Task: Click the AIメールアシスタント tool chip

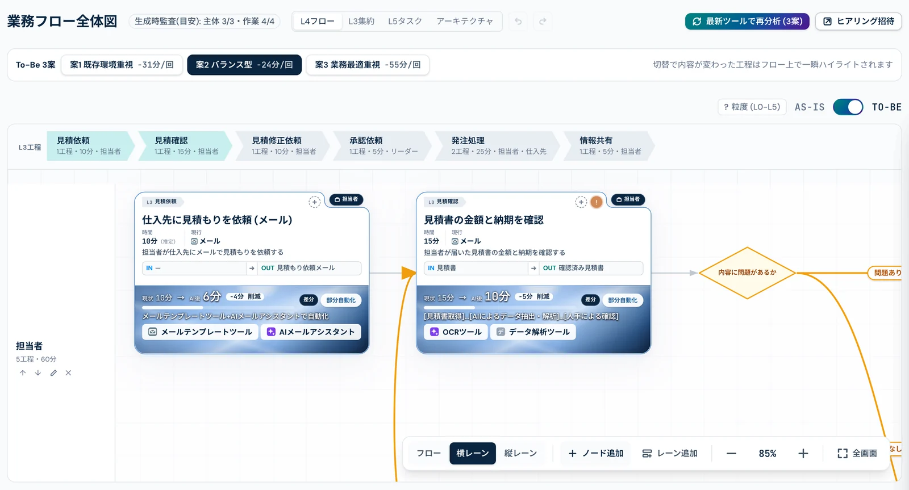Action: point(311,332)
